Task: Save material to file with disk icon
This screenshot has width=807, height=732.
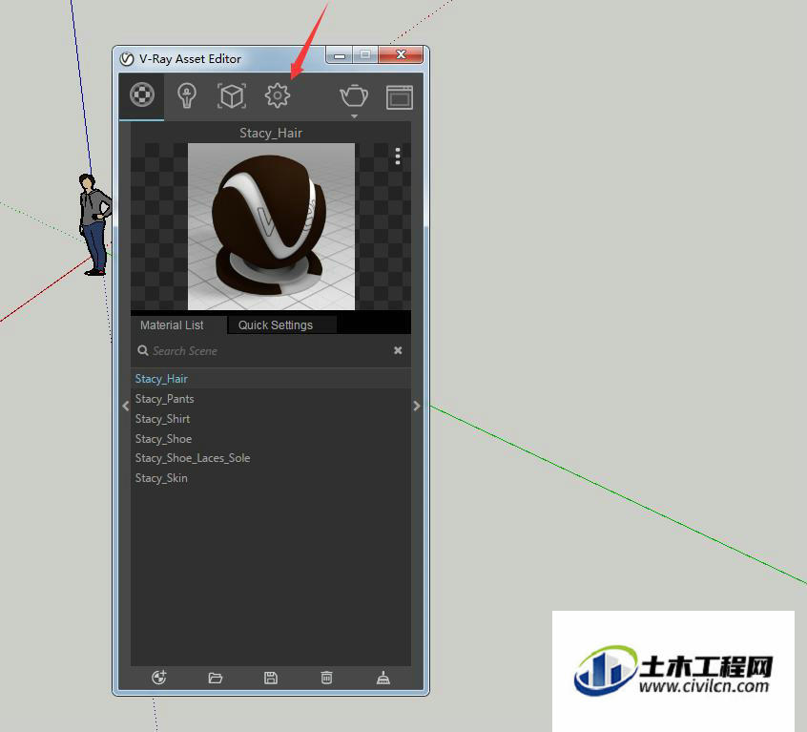Action: (x=271, y=678)
